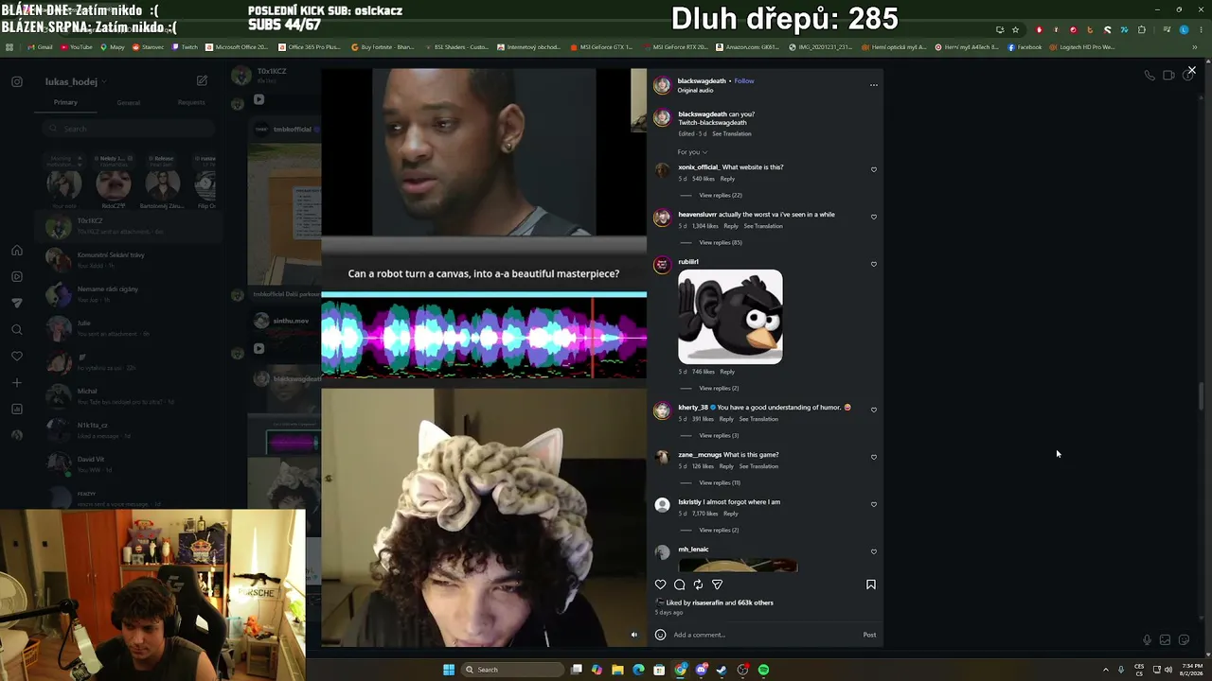See translation of kherty_38's comment
Viewport: 1212px width, 681px height.
[x=758, y=419]
